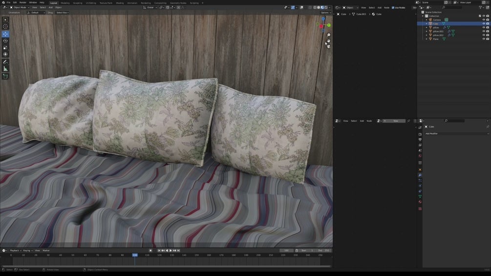Click the New button in the lower node editor
Screen dimensions: 491x276
click(394, 121)
